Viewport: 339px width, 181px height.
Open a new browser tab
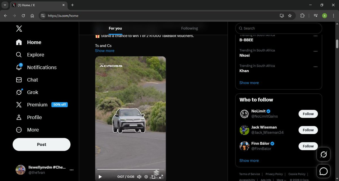point(72,5)
